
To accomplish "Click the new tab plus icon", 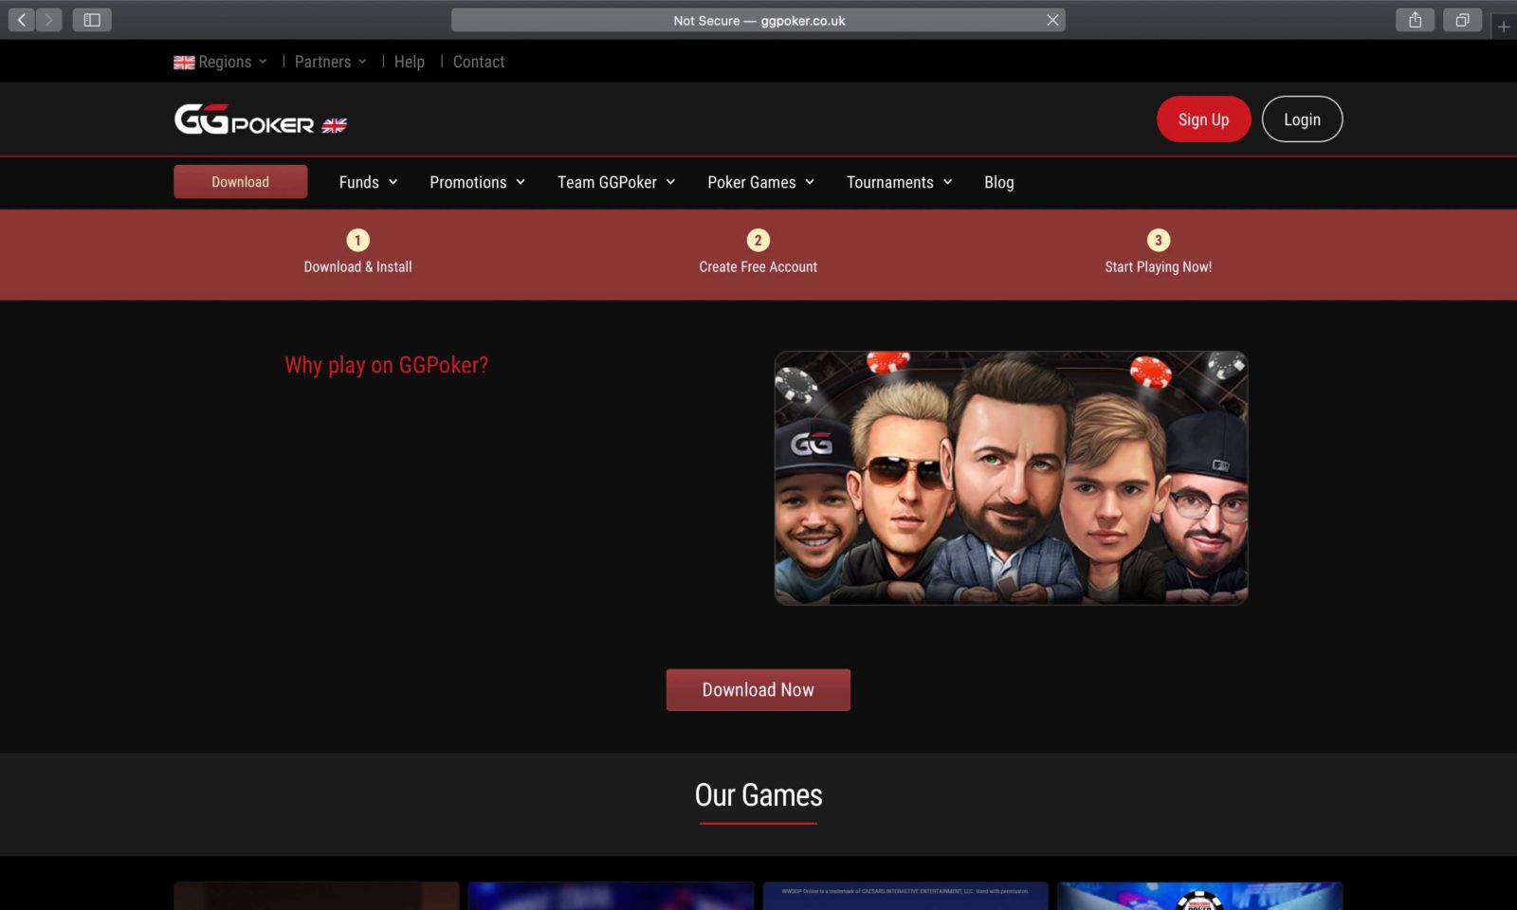I will (x=1503, y=27).
